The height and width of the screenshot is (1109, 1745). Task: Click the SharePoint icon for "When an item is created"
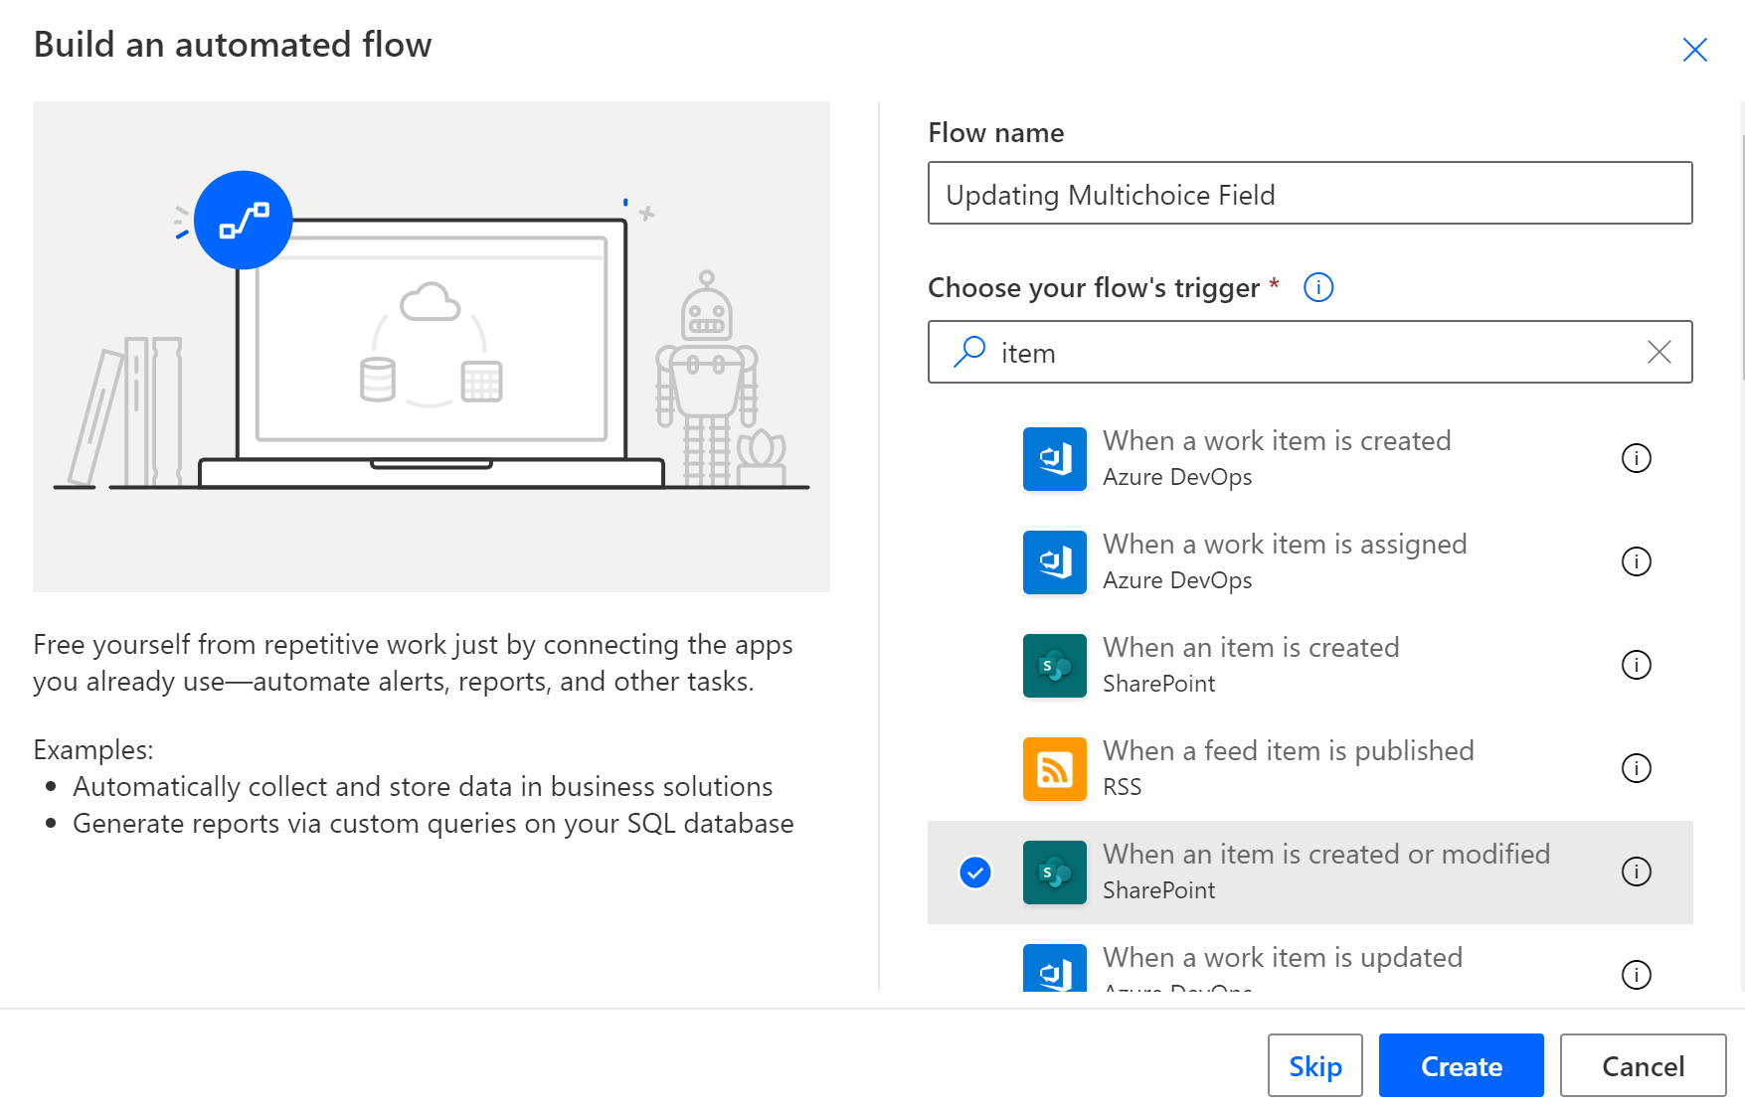click(1054, 665)
